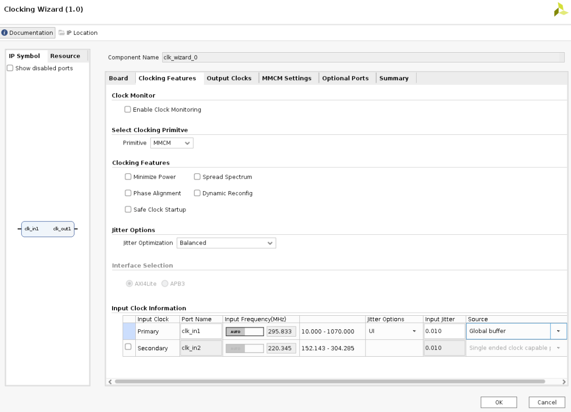This screenshot has height=412, width=571.
Task: Click the Input Clock column header
Action: [157, 319]
